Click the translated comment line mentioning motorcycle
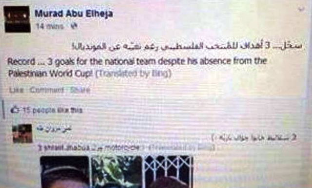This screenshot has height=188, width=312. pyautogui.click(x=127, y=148)
